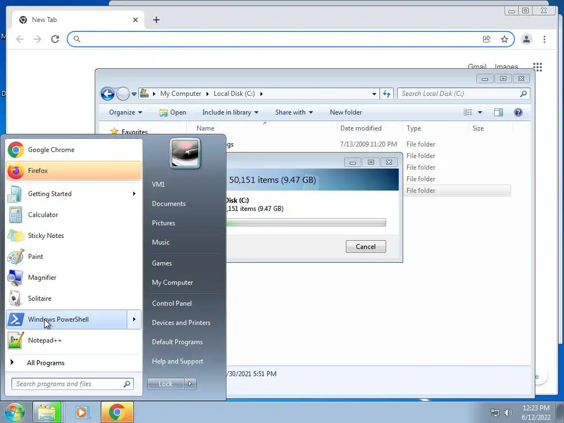Open VM1 user folder link

tap(158, 184)
